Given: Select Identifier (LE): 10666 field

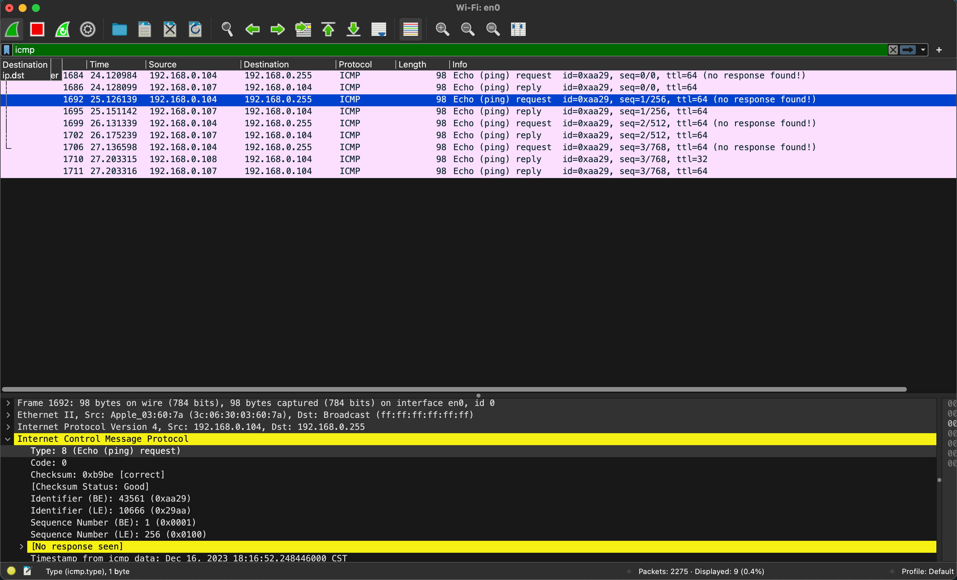Looking at the screenshot, I should click(x=469, y=511).
